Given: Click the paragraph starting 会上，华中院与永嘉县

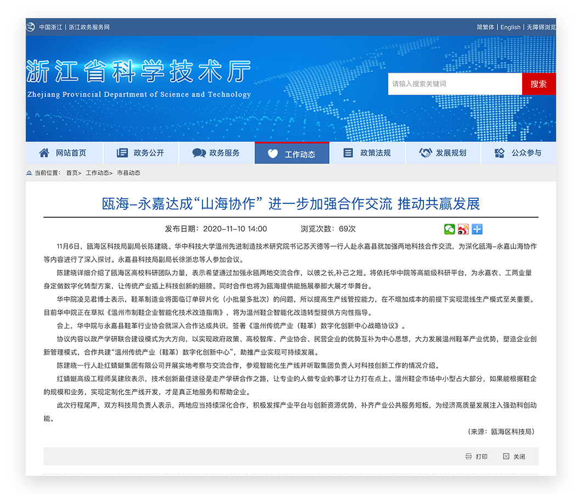Looking at the screenshot, I should 231,326.
